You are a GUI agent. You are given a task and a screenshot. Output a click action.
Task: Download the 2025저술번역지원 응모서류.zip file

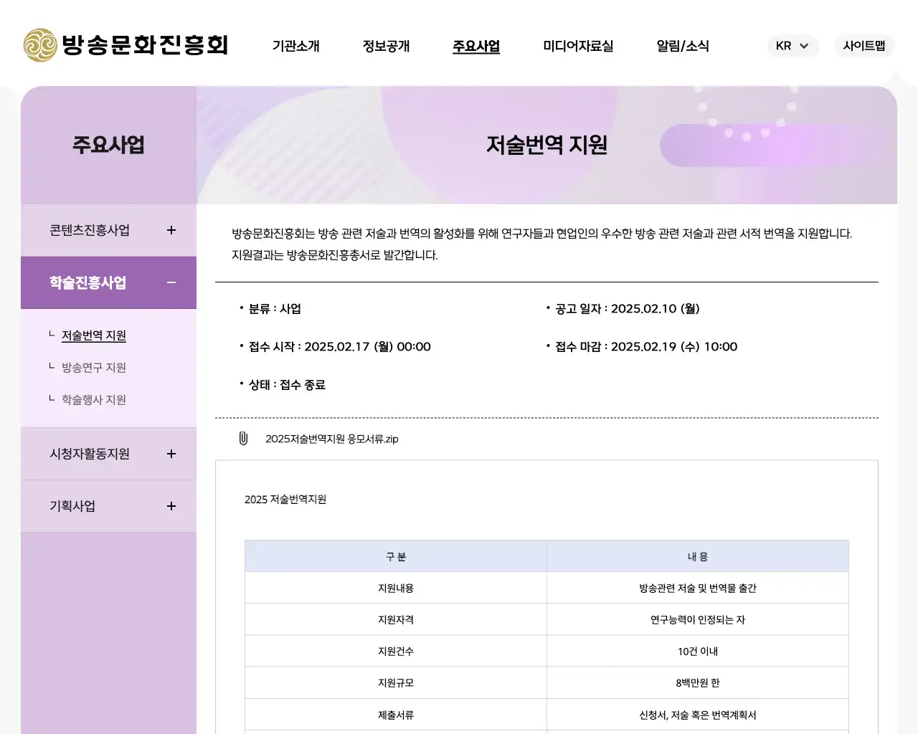point(331,439)
